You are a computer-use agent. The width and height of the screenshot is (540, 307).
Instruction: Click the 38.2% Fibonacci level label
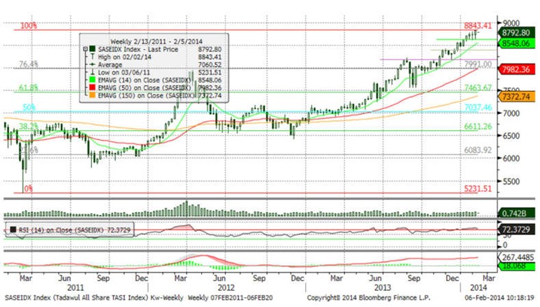click(x=29, y=127)
